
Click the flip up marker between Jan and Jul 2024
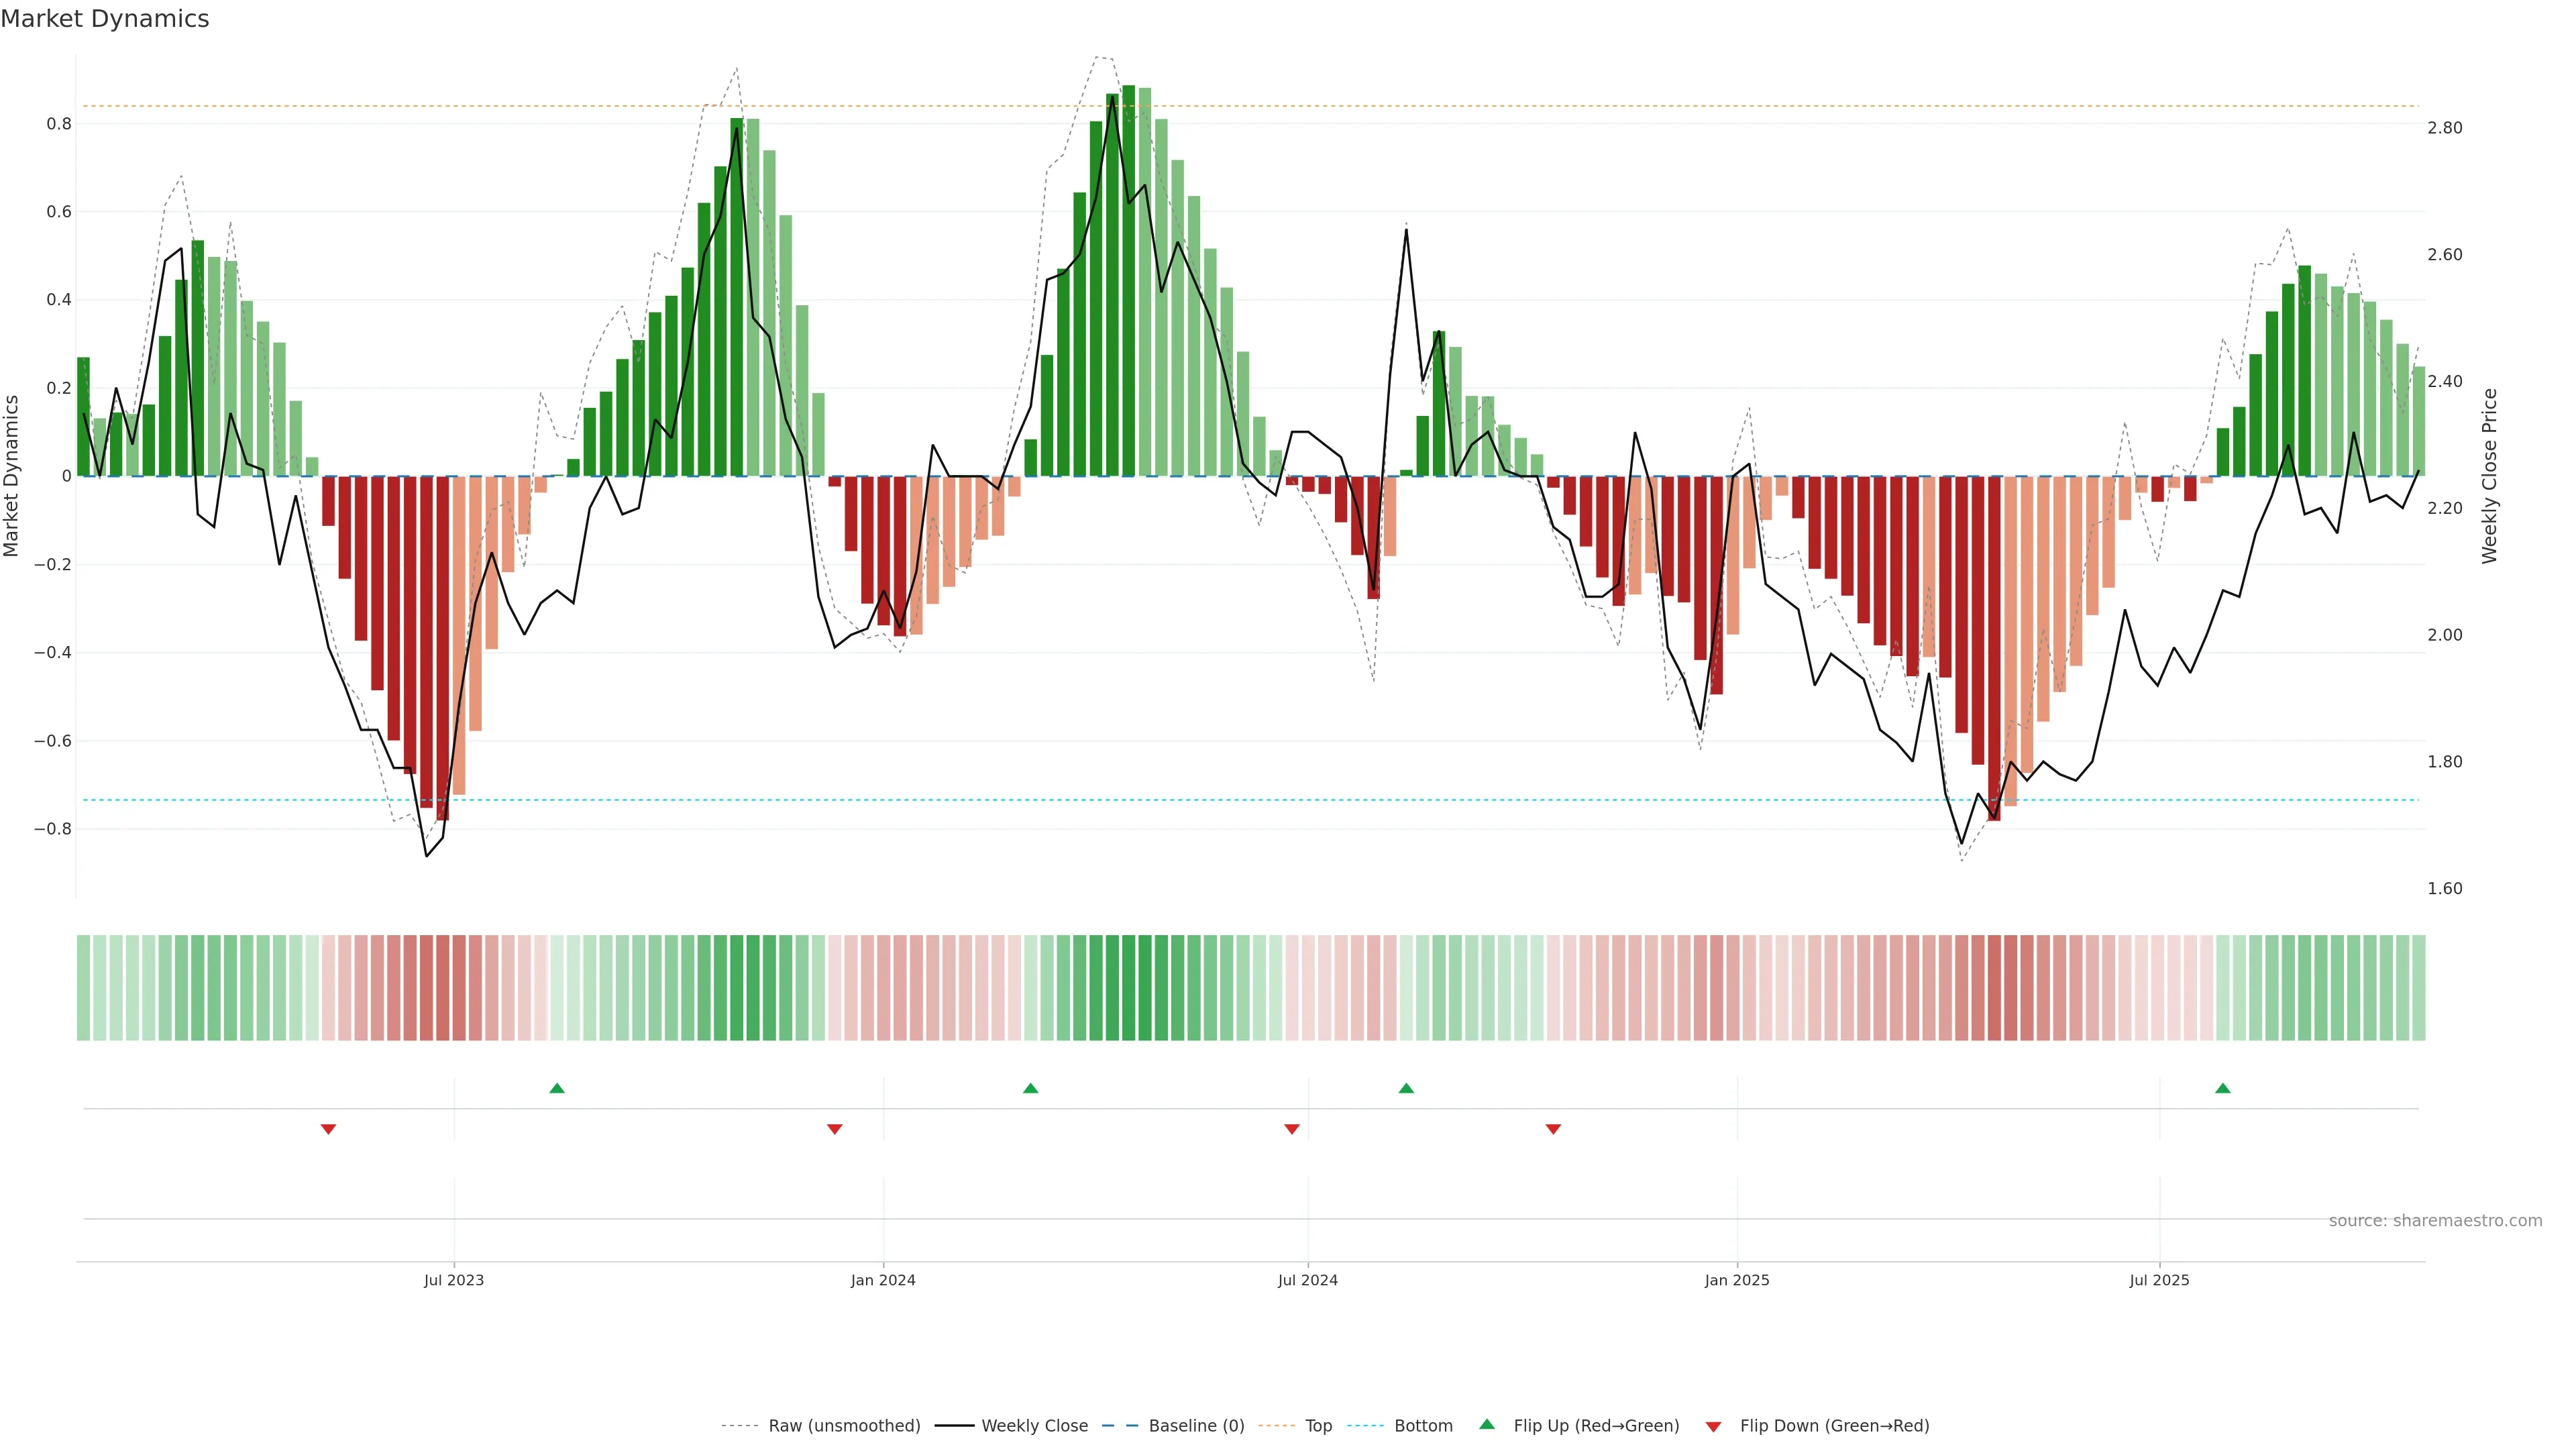point(1031,1088)
